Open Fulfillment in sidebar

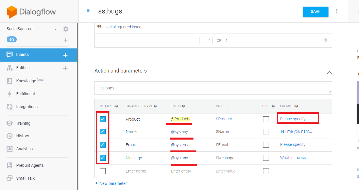pyautogui.click(x=26, y=94)
